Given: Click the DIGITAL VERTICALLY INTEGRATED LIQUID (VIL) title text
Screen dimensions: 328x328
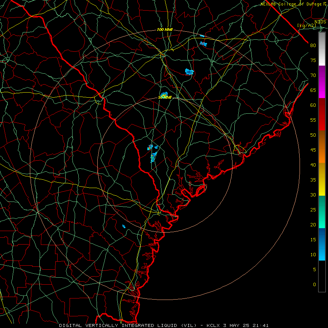Looking at the screenshot, I should [x=128, y=325].
